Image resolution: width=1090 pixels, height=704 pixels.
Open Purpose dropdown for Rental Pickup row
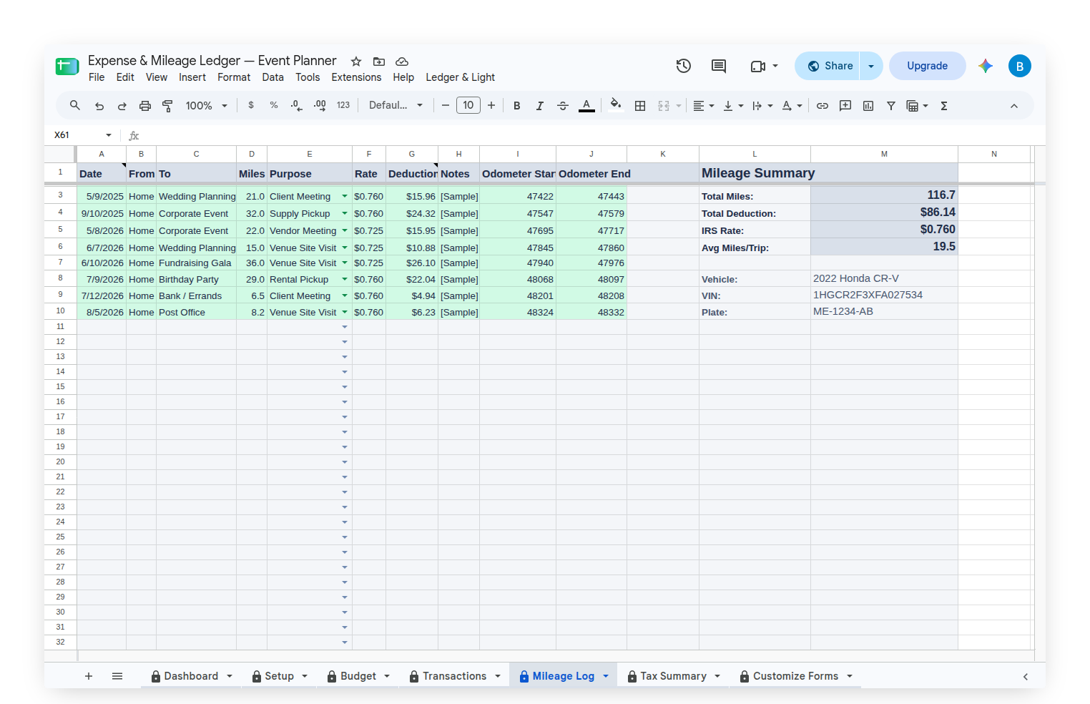tap(345, 279)
